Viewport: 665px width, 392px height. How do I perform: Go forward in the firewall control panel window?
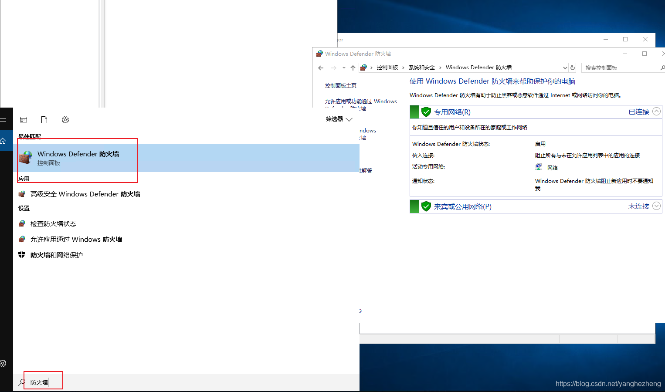[x=334, y=68]
